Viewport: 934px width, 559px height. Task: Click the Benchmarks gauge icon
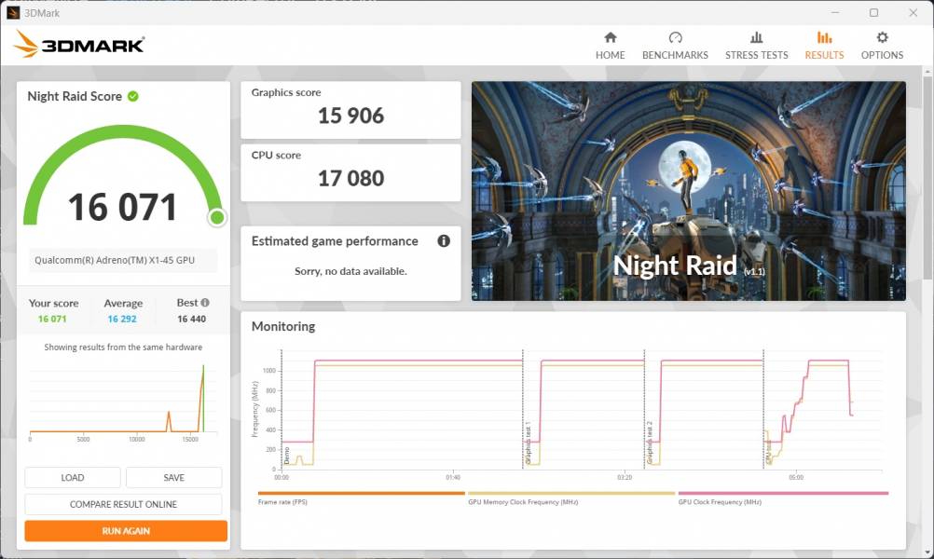pyautogui.click(x=675, y=37)
